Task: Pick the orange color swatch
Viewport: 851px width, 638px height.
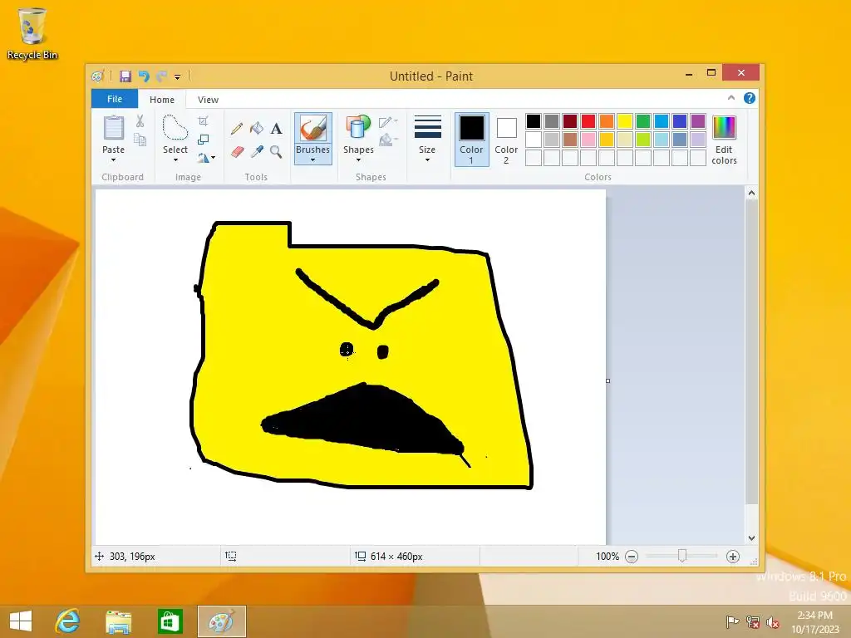Action: (607, 121)
